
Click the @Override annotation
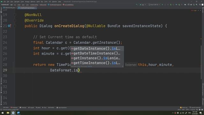pyautogui.click(x=34, y=20)
